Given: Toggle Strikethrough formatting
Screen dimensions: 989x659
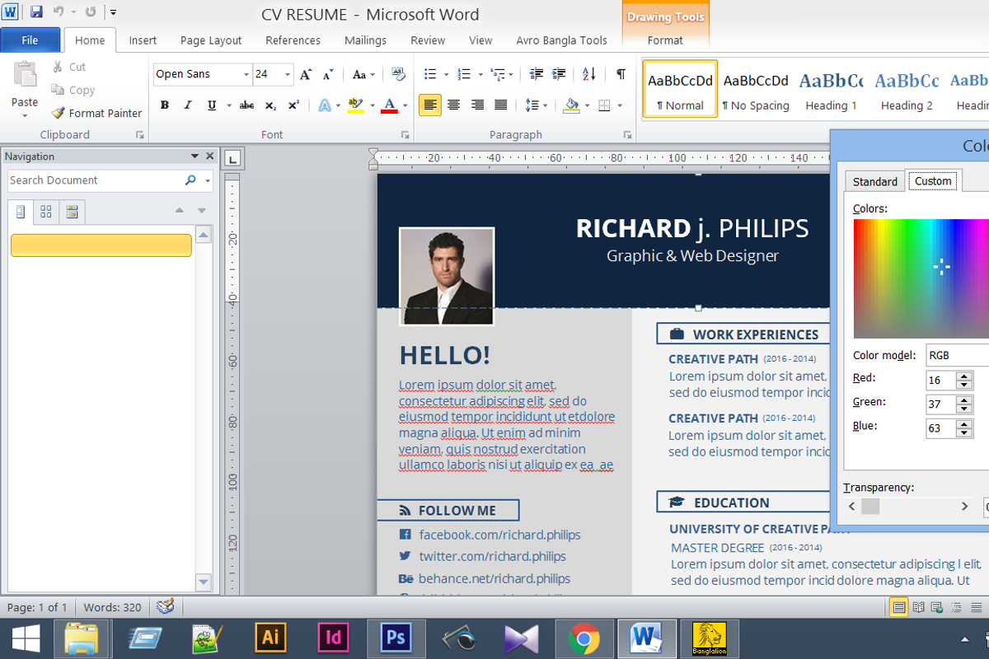Looking at the screenshot, I should pos(246,105).
